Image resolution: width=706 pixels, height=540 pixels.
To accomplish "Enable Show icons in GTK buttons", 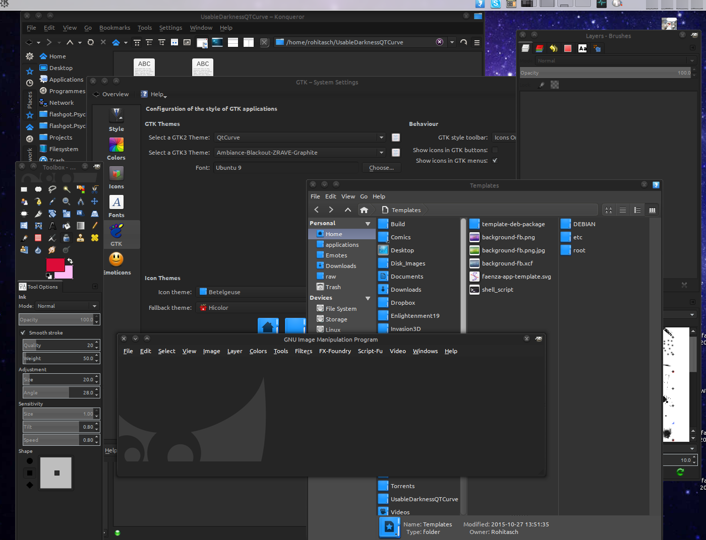I will click(495, 150).
